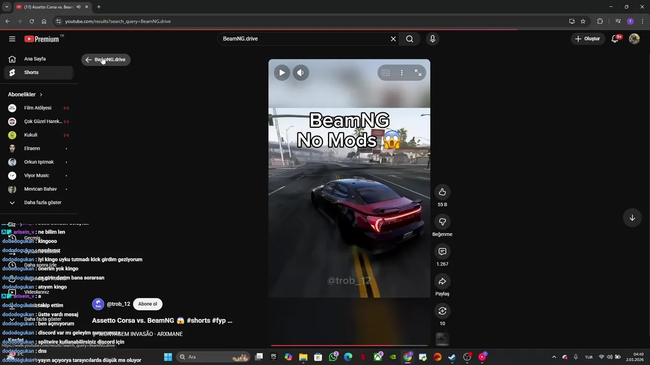Click the taskbar Ara search box
The width and height of the screenshot is (650, 365).
[213, 357]
